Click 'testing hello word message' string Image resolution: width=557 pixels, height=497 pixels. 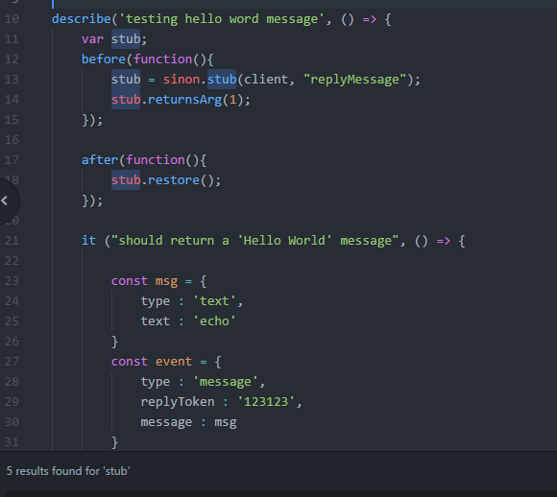coord(222,19)
